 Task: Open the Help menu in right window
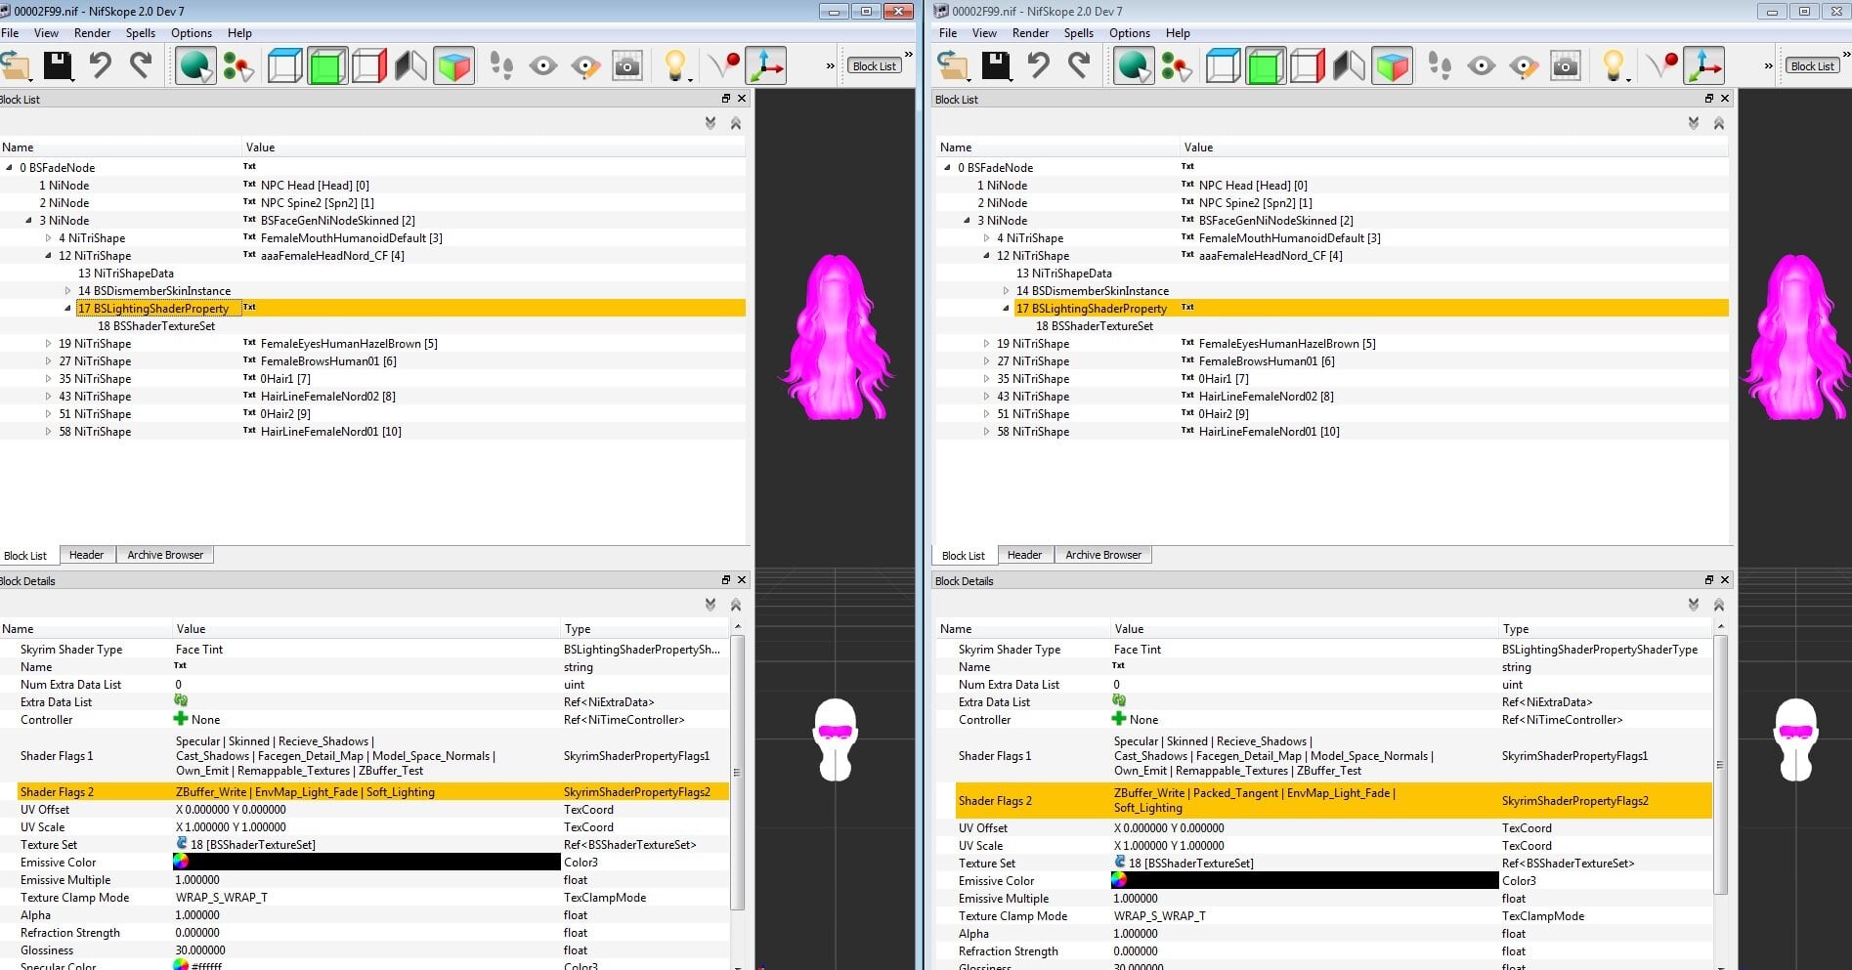pos(1178,32)
